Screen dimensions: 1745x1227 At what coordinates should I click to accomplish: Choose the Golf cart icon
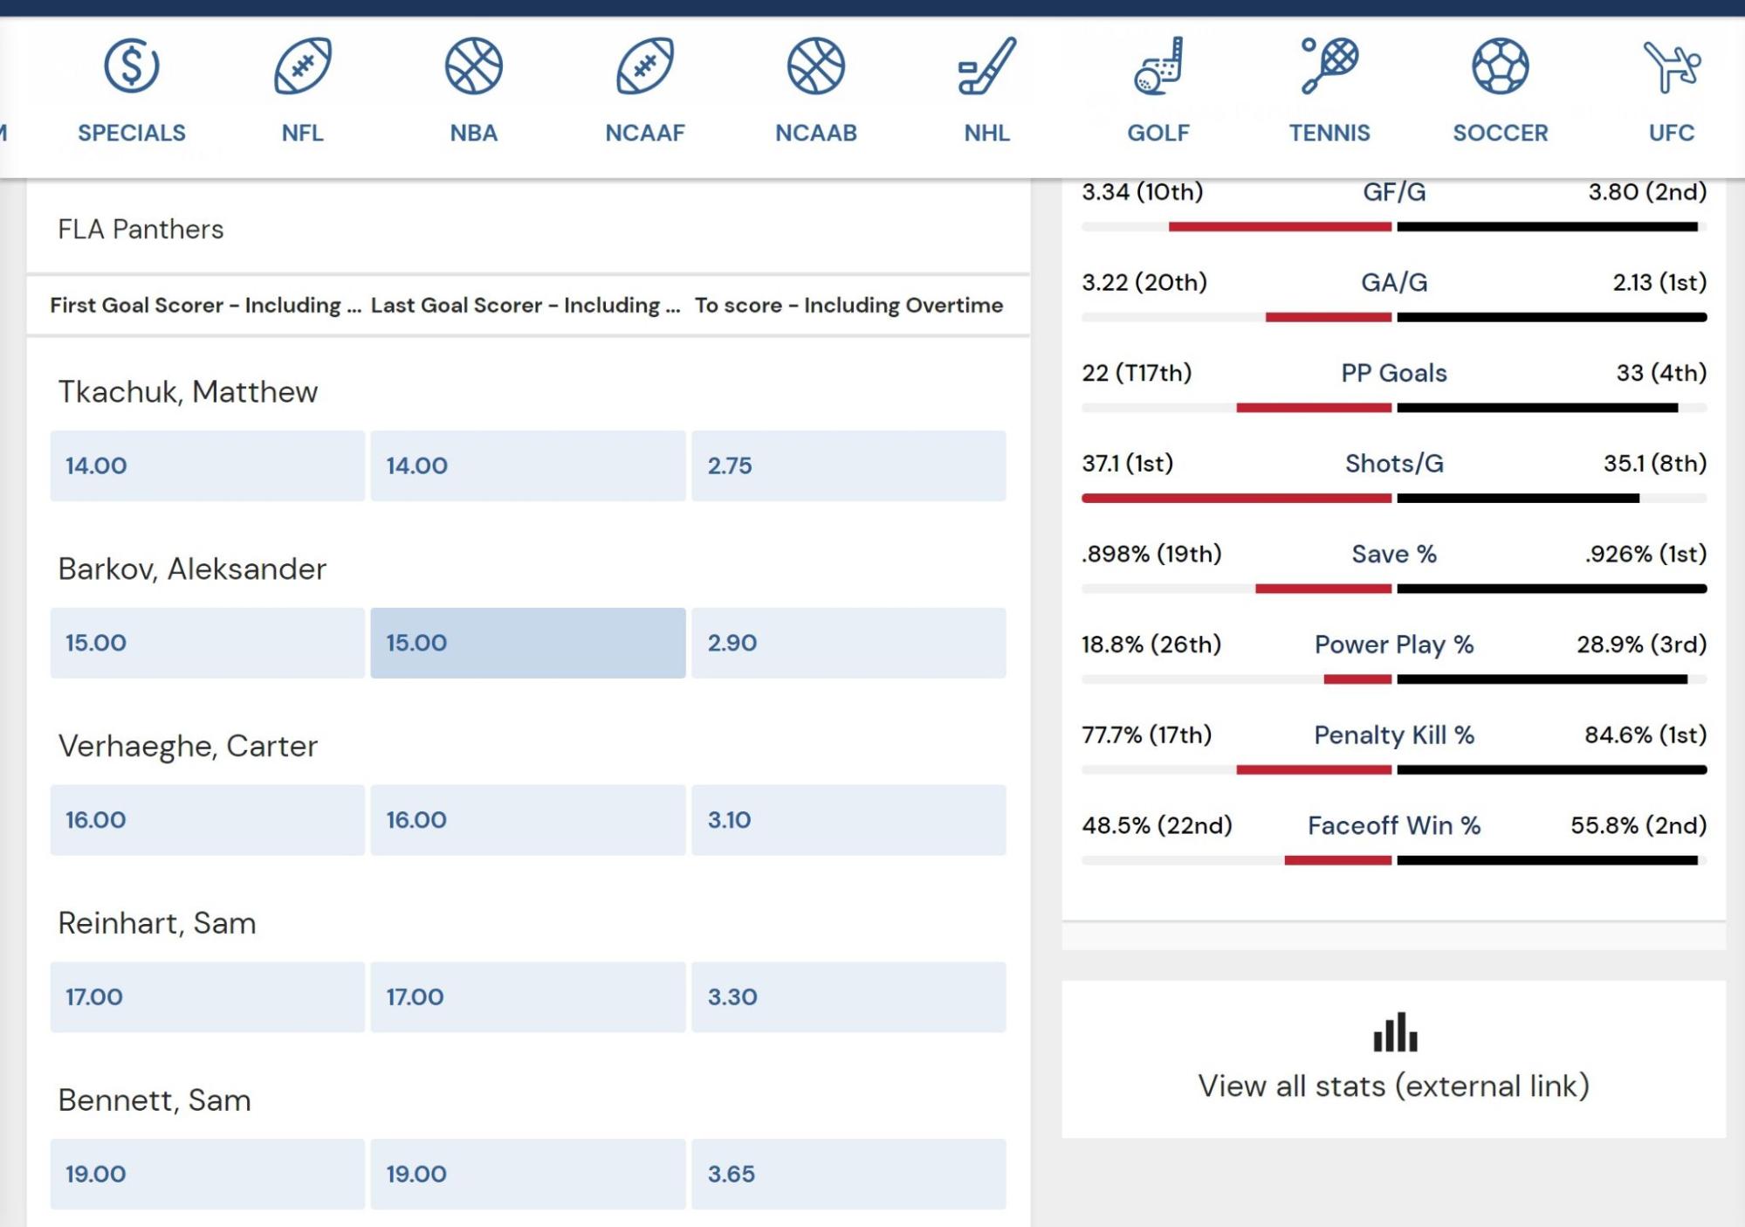(x=1158, y=65)
